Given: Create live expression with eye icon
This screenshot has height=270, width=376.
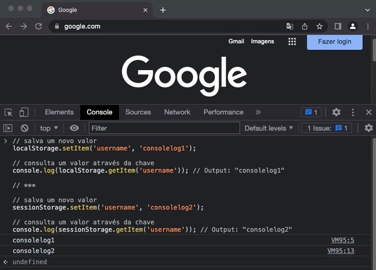Looking at the screenshot, I should click(75, 128).
